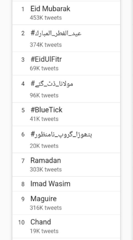Click the 69K tweets count
Viewport: 133px width, 240px height.
[x=44, y=68]
